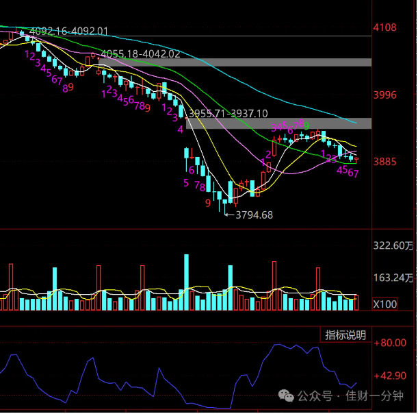Select the 4092.16-4092.01 gap label
The height and width of the screenshot is (414, 418).
(68, 32)
